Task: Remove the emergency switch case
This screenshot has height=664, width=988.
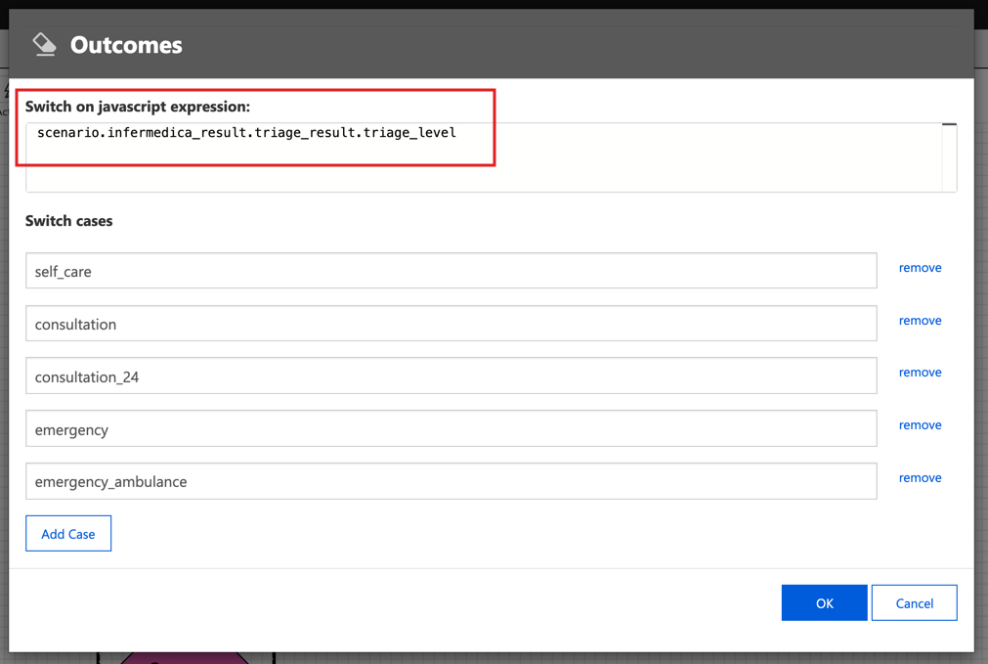Action: (x=920, y=425)
